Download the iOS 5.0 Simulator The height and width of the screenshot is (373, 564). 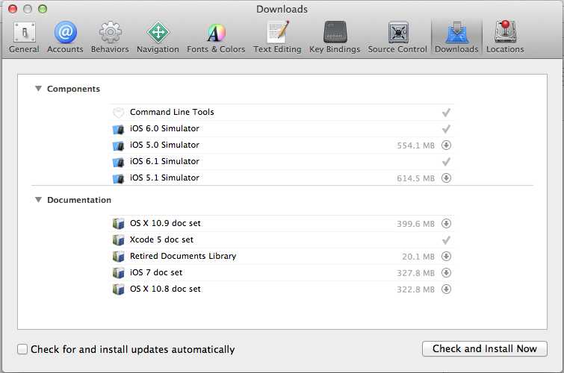point(447,145)
